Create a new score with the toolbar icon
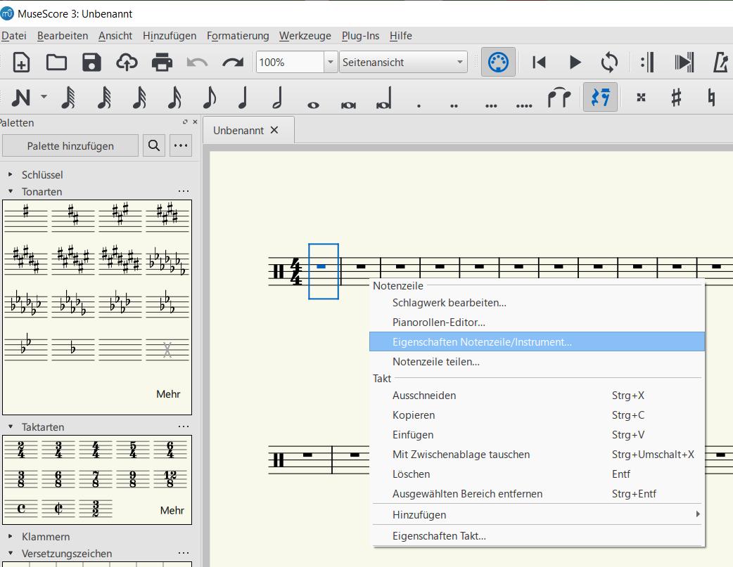The height and width of the screenshot is (567, 733). click(21, 62)
